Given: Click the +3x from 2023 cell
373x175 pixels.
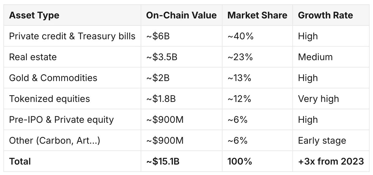Looking at the screenshot, I should [x=331, y=161].
